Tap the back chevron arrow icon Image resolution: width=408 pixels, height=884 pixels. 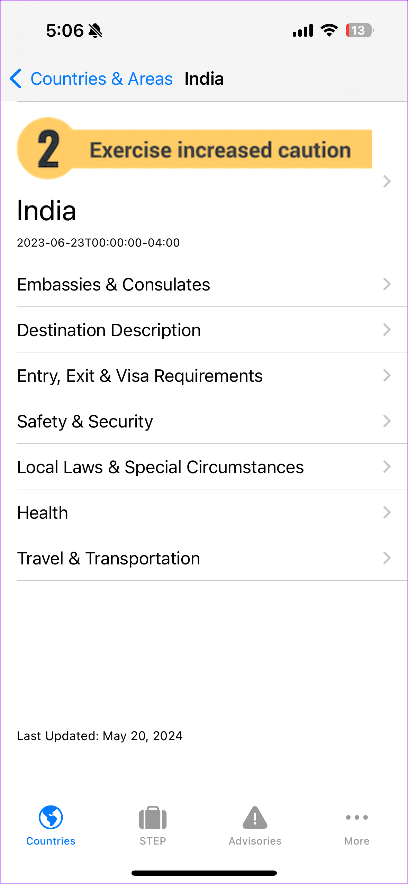[x=16, y=79]
